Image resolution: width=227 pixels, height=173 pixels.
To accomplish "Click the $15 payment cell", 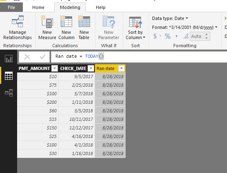I will pos(38,119).
